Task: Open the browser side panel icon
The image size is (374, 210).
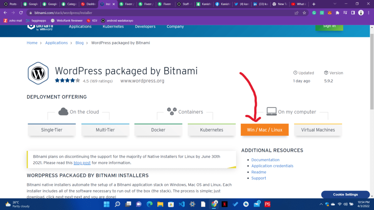Action: pos(353,13)
